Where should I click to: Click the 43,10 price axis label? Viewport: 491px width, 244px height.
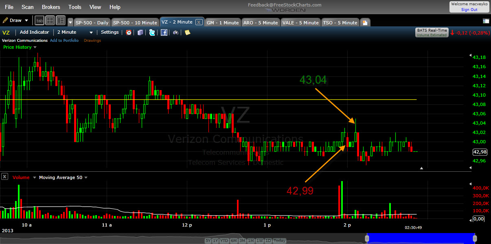click(479, 95)
